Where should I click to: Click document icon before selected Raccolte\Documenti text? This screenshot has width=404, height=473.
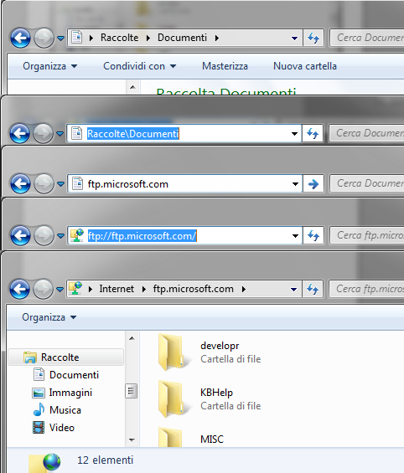(x=76, y=133)
